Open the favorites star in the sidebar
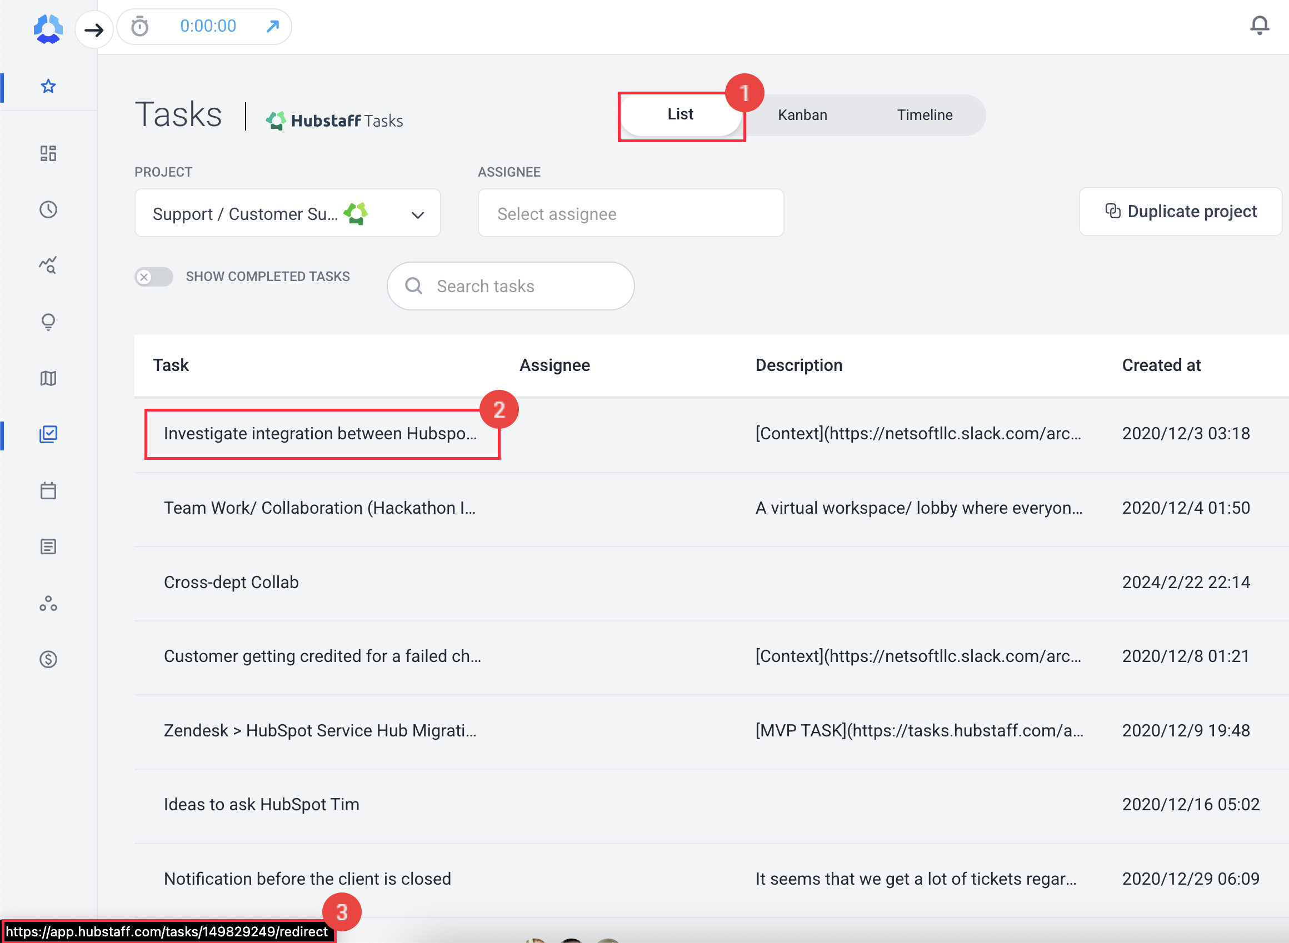The width and height of the screenshot is (1289, 943). coord(48,86)
